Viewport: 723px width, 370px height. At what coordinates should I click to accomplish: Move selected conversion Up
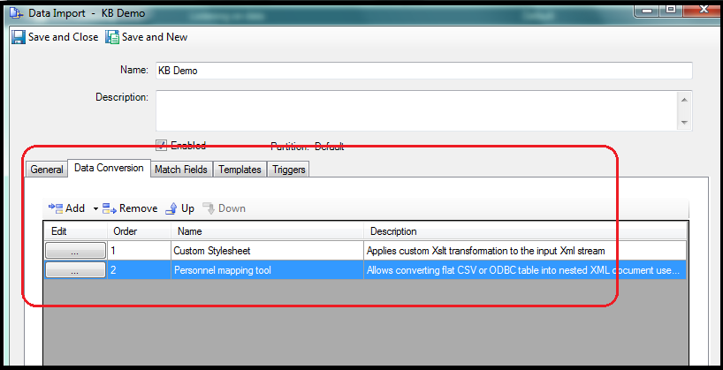[x=171, y=208]
